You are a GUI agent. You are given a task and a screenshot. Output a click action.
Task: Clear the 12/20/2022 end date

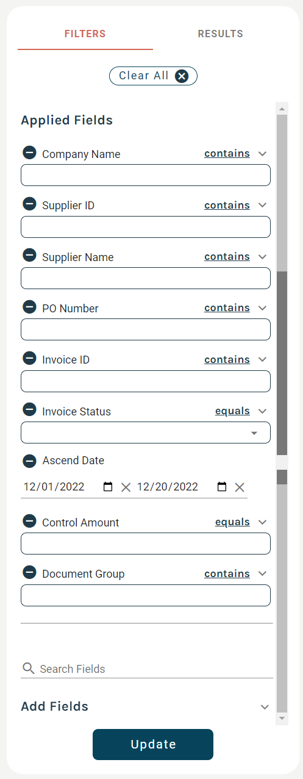(x=240, y=487)
